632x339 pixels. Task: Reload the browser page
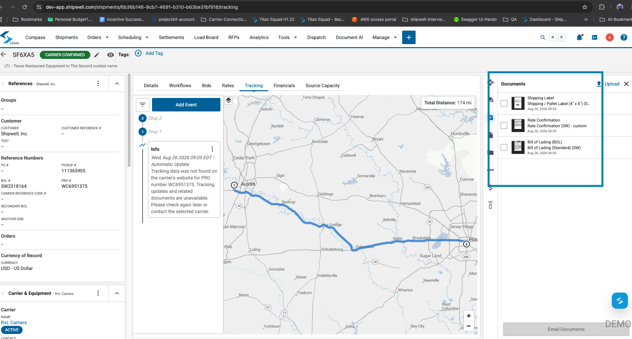[x=25, y=7]
